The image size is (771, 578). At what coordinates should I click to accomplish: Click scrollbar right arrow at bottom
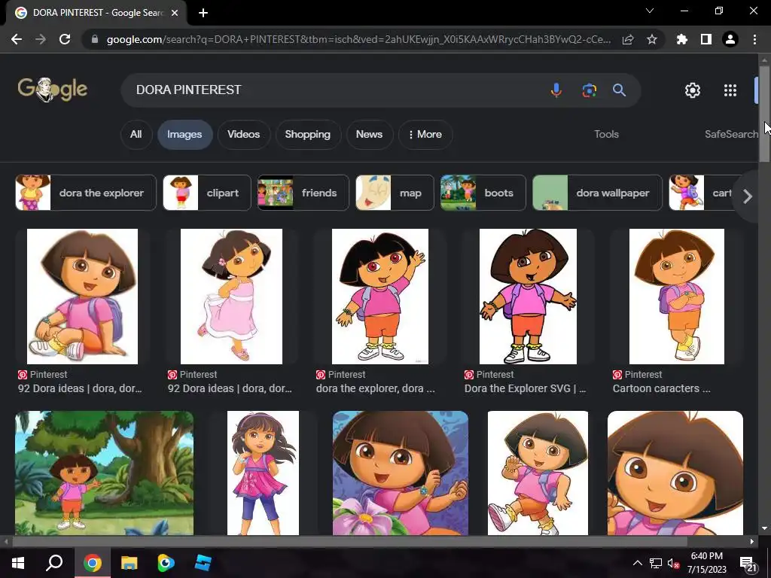click(752, 542)
